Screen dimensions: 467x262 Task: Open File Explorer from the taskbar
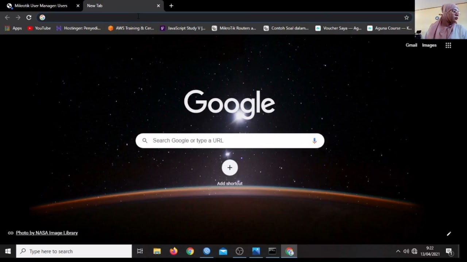coord(157,251)
